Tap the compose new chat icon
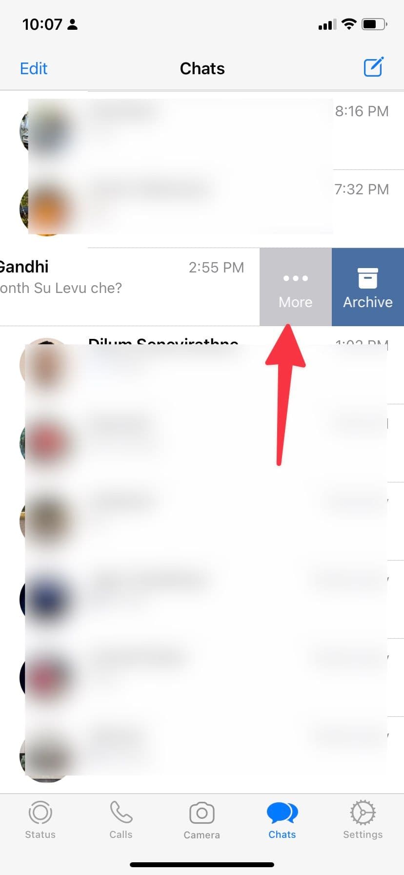 (x=374, y=67)
